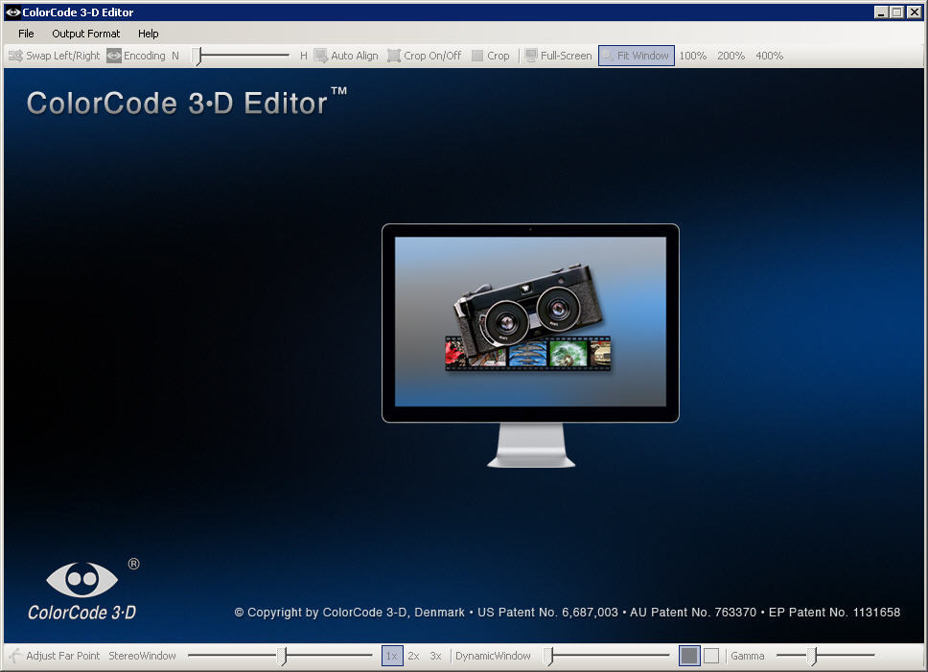Click the Encoding eye icon

pos(114,56)
